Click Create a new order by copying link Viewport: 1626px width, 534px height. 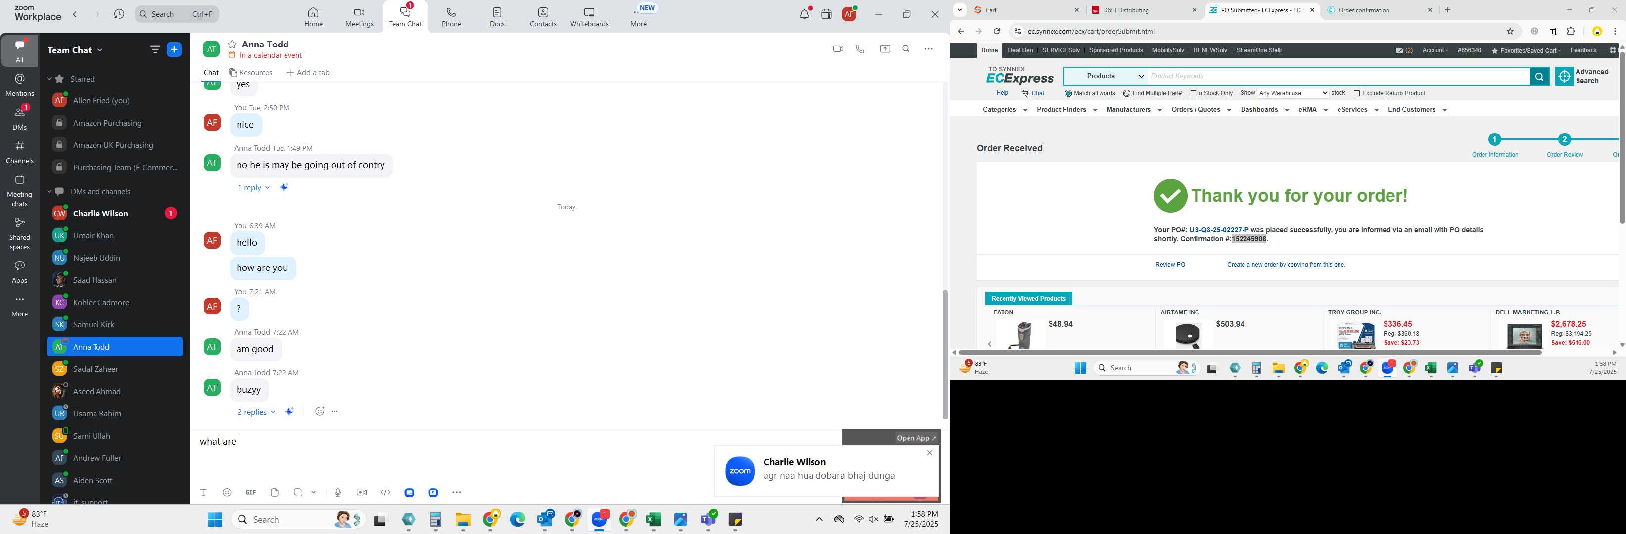(1286, 264)
